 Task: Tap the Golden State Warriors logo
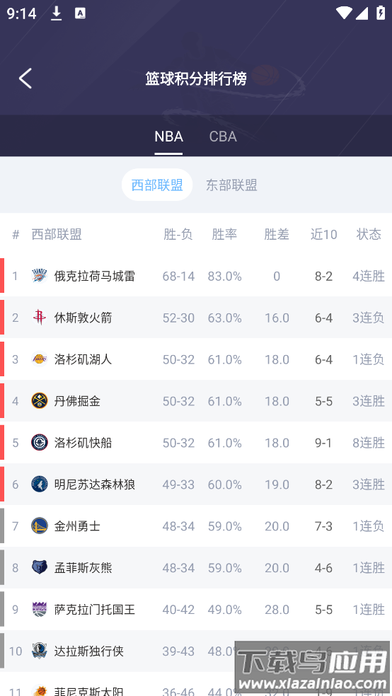[x=40, y=526]
